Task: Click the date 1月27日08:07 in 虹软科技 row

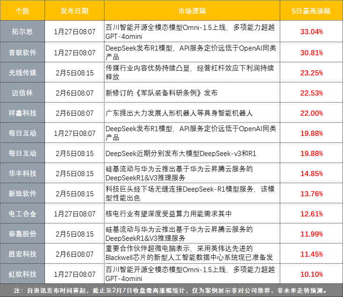Action: coord(75,274)
